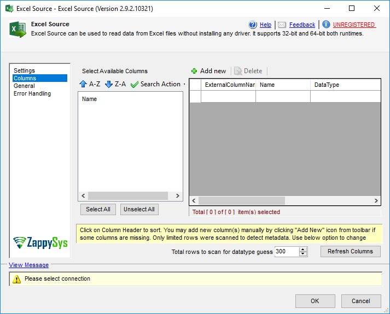The height and width of the screenshot is (314, 390).
Task: Click the Feedback envelope icon
Action: pyautogui.click(x=282, y=25)
